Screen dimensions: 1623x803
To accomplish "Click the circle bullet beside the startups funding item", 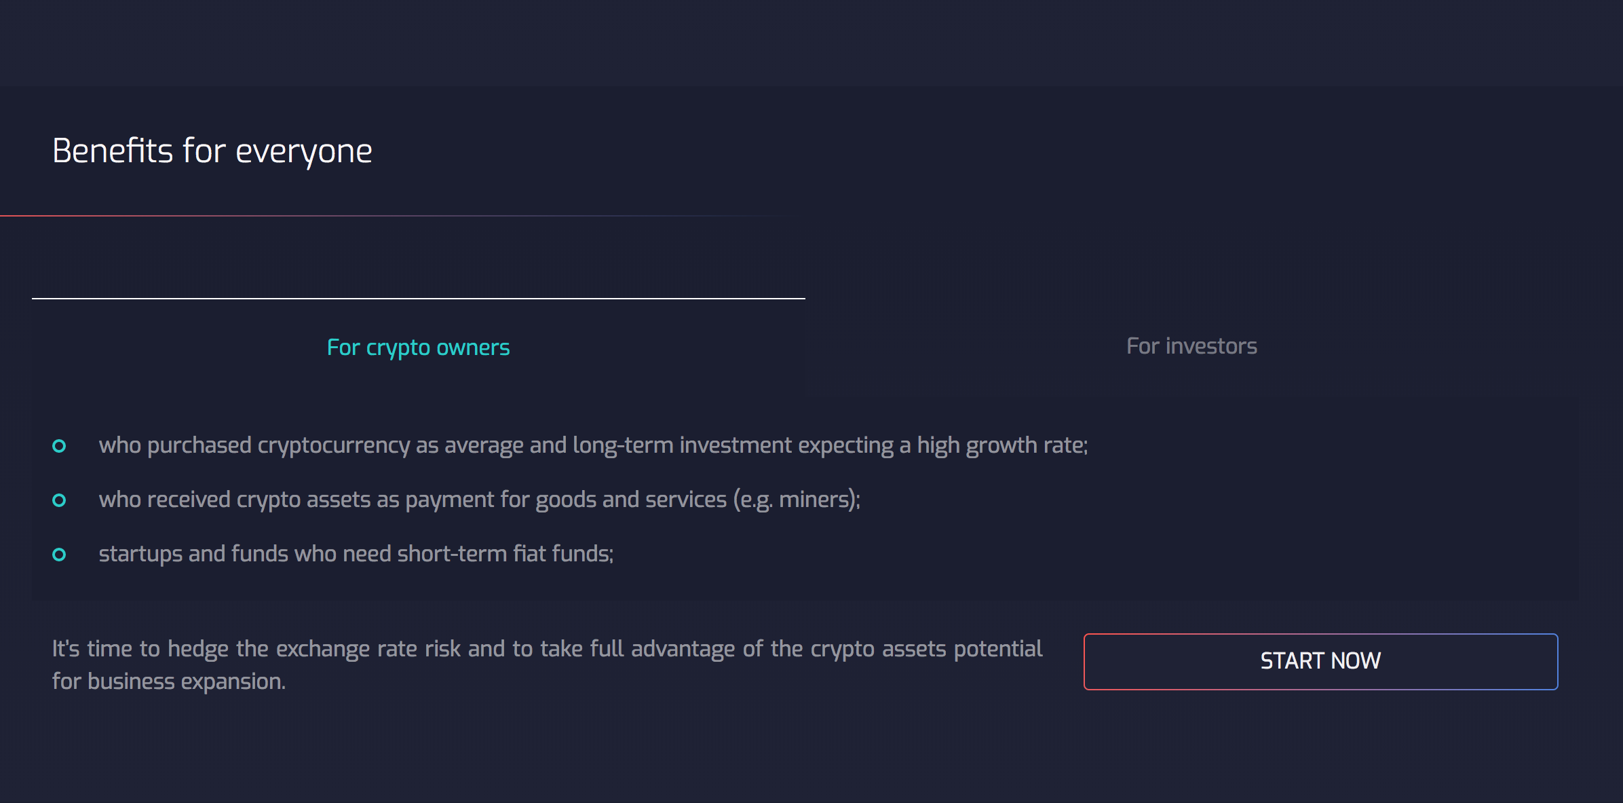I will (x=60, y=555).
